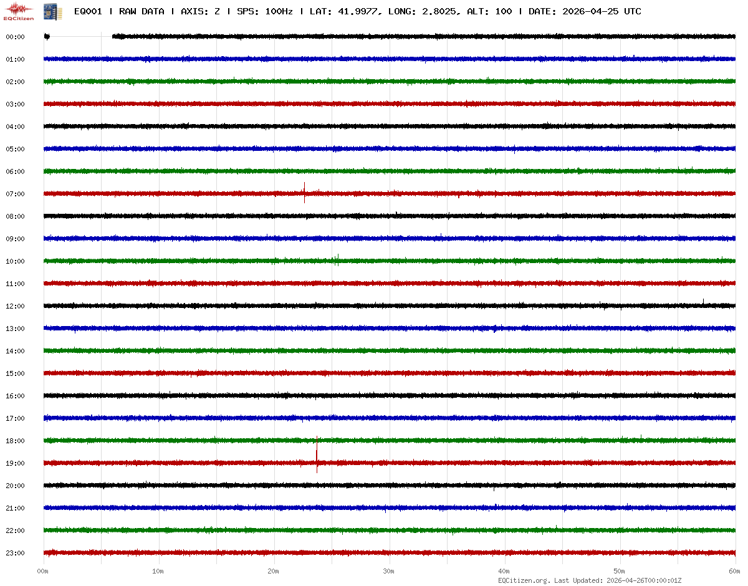The height and width of the screenshot is (586, 748).
Task: Select the 00:00 hour label
Action: (x=15, y=37)
